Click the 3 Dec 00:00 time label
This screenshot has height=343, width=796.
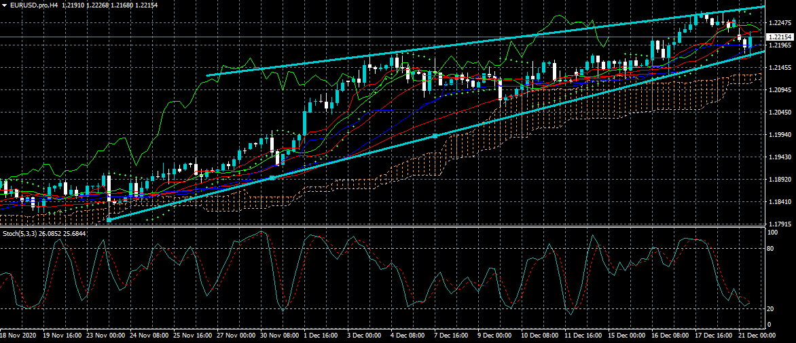coord(365,336)
